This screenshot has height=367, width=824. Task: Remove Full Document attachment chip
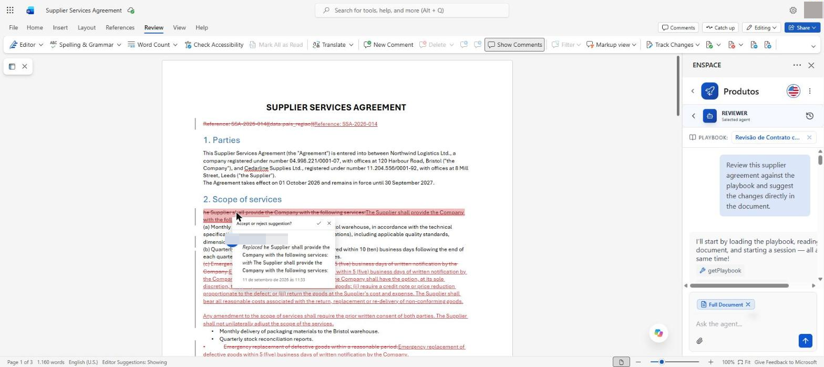pos(748,304)
